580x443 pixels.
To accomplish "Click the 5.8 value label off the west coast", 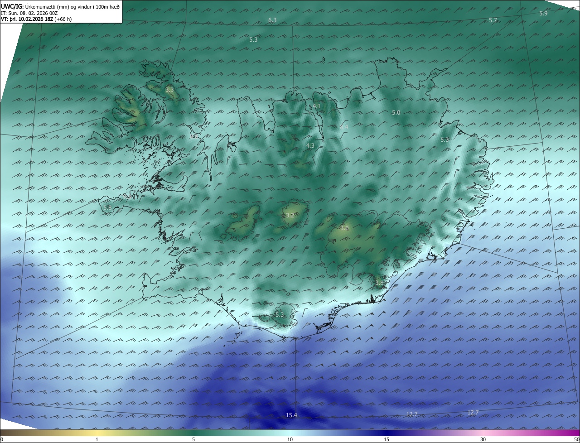I will [x=107, y=207].
